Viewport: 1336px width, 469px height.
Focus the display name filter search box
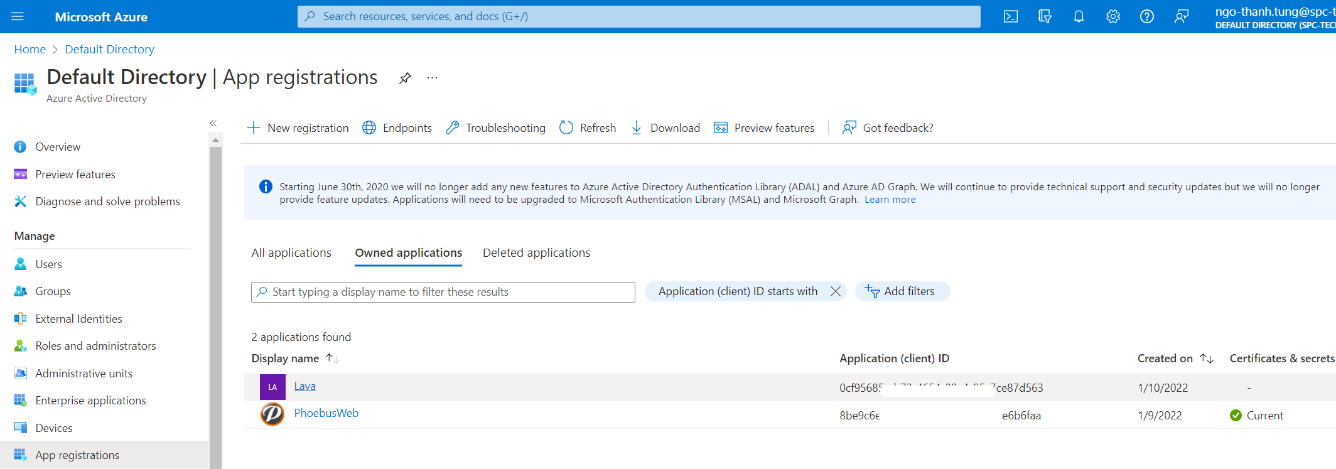pos(443,292)
